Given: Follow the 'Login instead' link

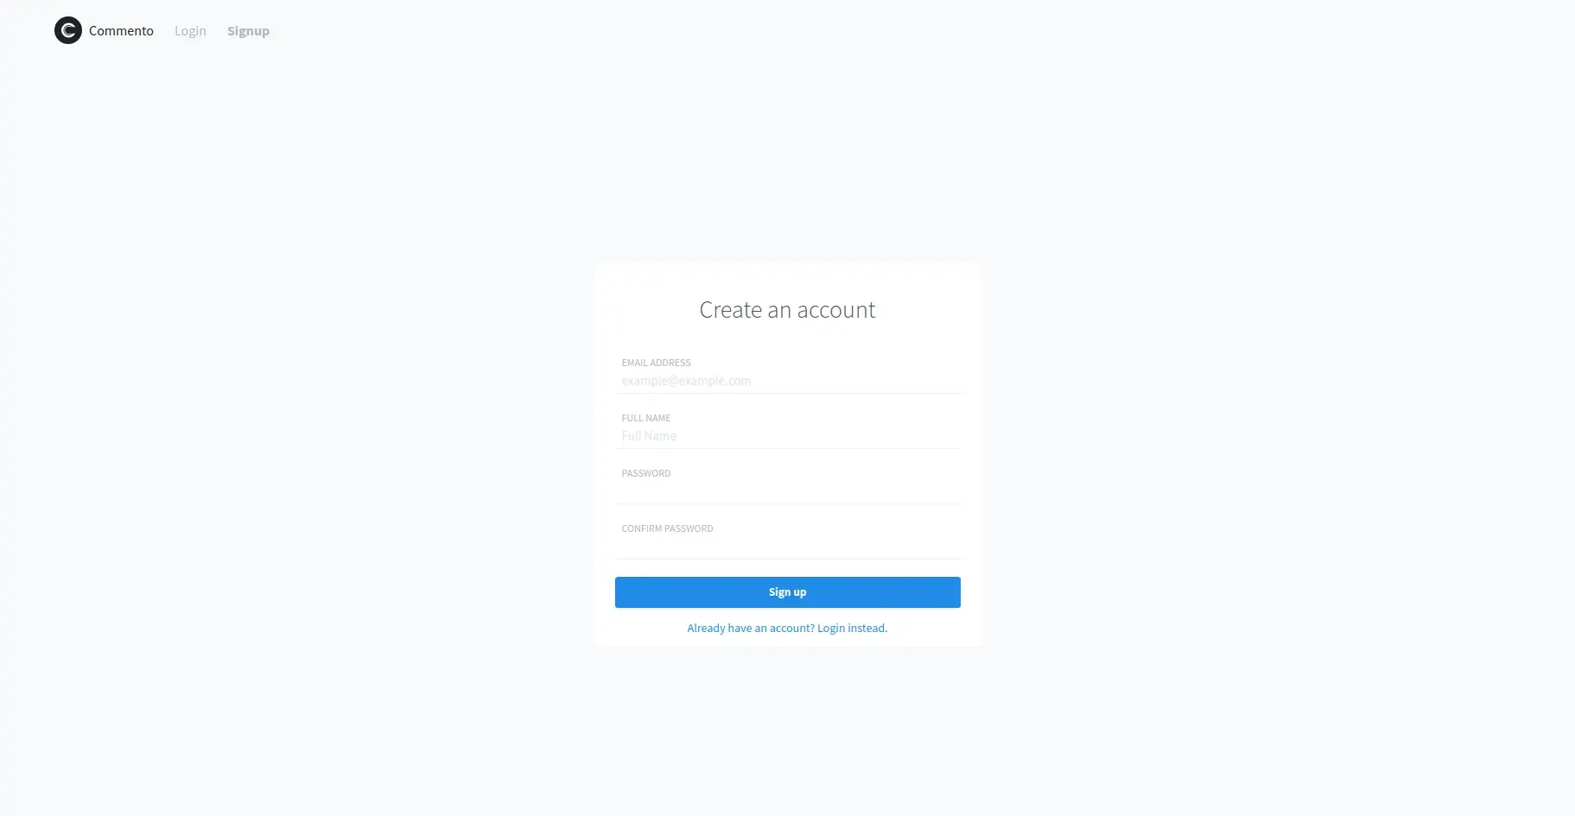Looking at the screenshot, I should (x=852, y=628).
